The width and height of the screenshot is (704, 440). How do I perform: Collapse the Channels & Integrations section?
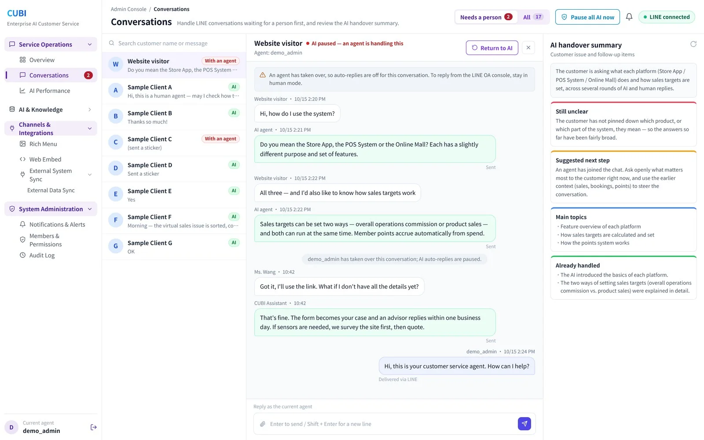coord(90,128)
